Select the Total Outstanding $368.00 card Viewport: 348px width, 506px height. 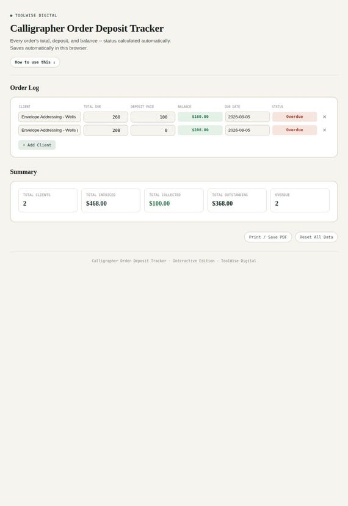point(237,200)
